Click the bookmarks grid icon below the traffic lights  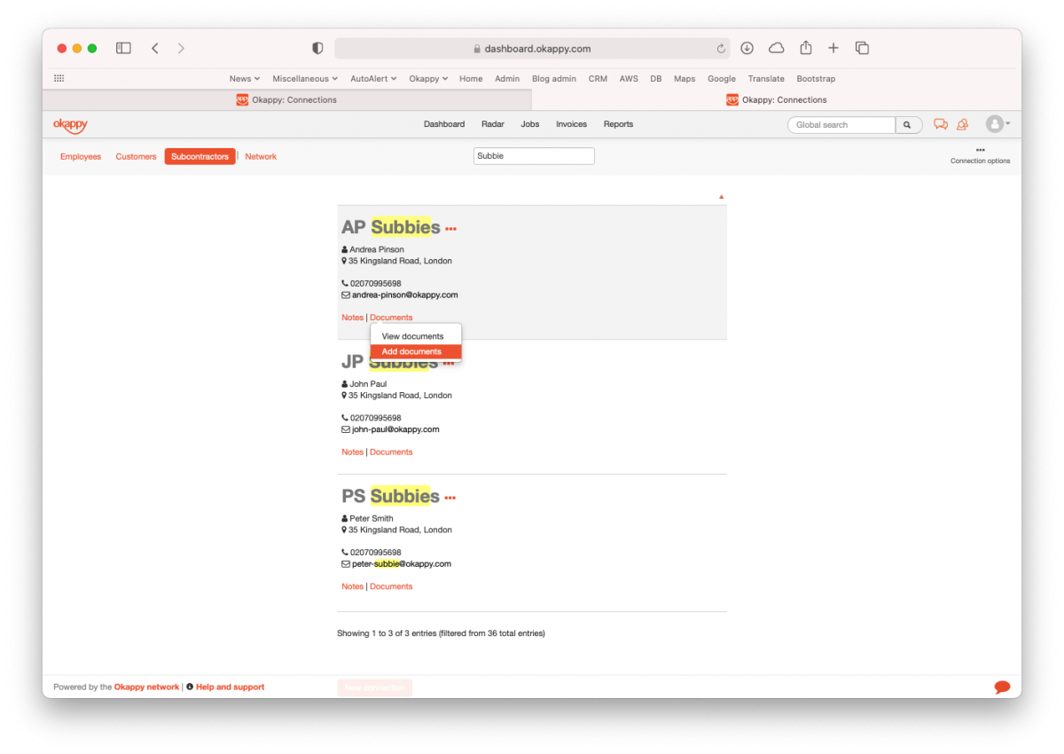coord(59,78)
